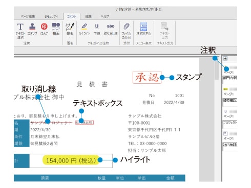The height and width of the screenshot is (188, 251).
Task: Click the TEL：03-0000-0000 line
Action: (148, 144)
